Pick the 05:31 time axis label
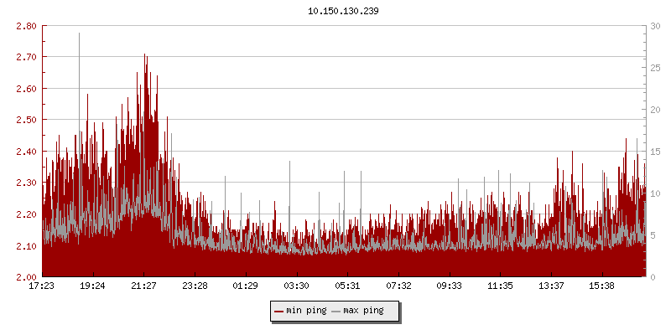 (x=347, y=286)
